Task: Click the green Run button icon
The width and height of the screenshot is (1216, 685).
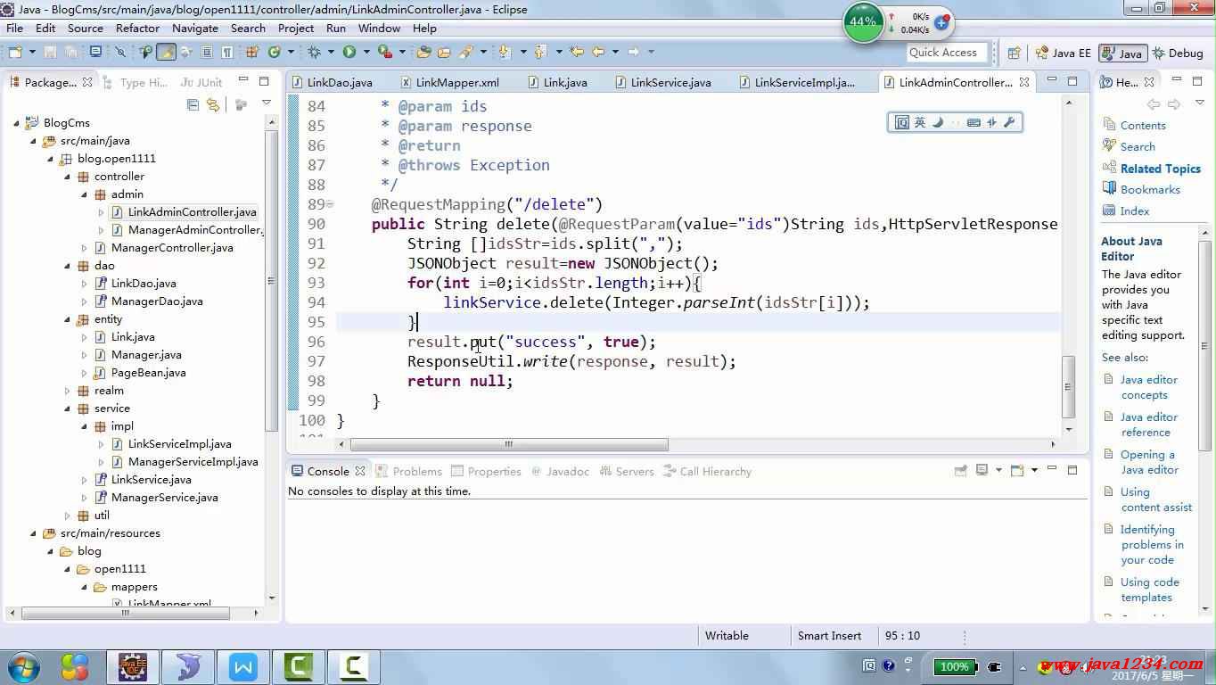Action: click(349, 53)
